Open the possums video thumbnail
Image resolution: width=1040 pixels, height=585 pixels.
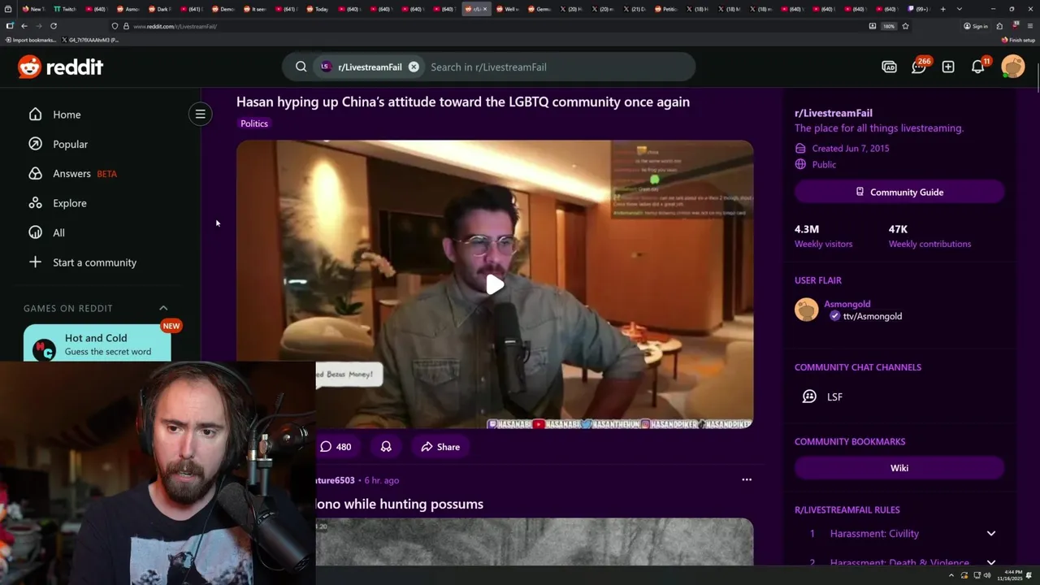[535, 541]
